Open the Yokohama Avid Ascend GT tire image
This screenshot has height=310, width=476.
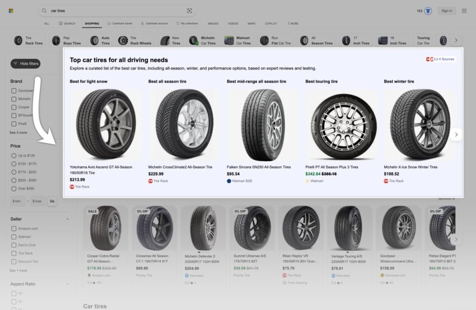(x=106, y=124)
